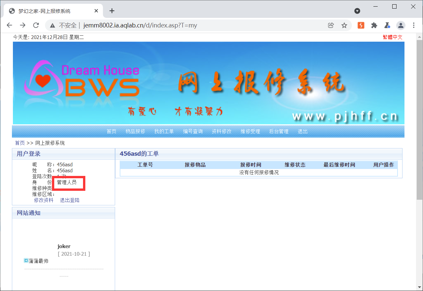Open 物品报修 in the navigation bar

tap(135, 131)
